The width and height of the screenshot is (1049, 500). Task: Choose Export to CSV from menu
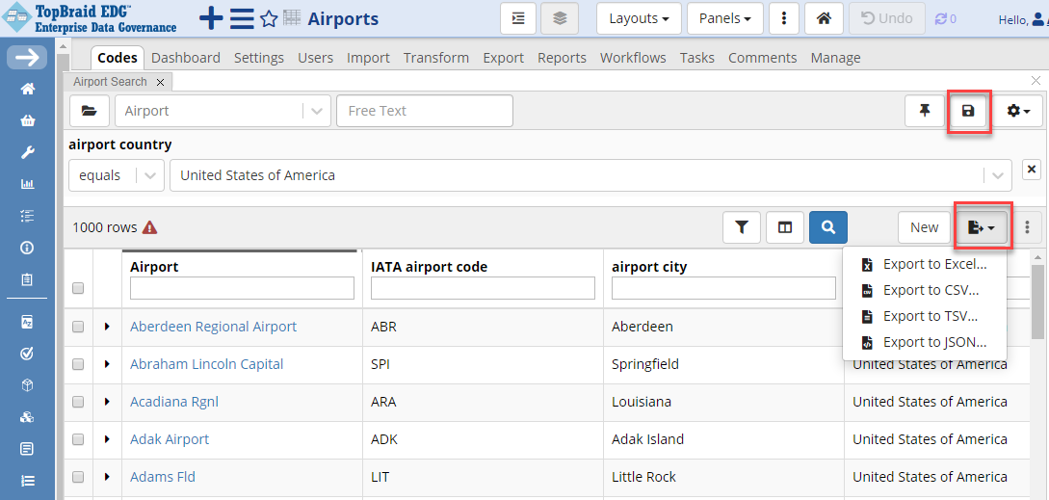pos(930,290)
